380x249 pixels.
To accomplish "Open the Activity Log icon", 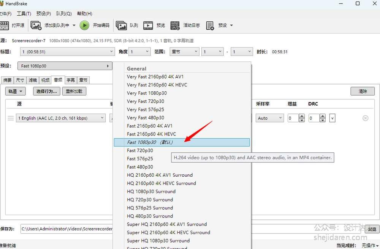I will click(x=175, y=25).
